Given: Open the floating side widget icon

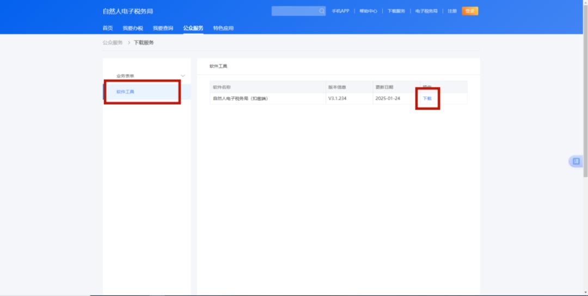Looking at the screenshot, I should pos(575,161).
